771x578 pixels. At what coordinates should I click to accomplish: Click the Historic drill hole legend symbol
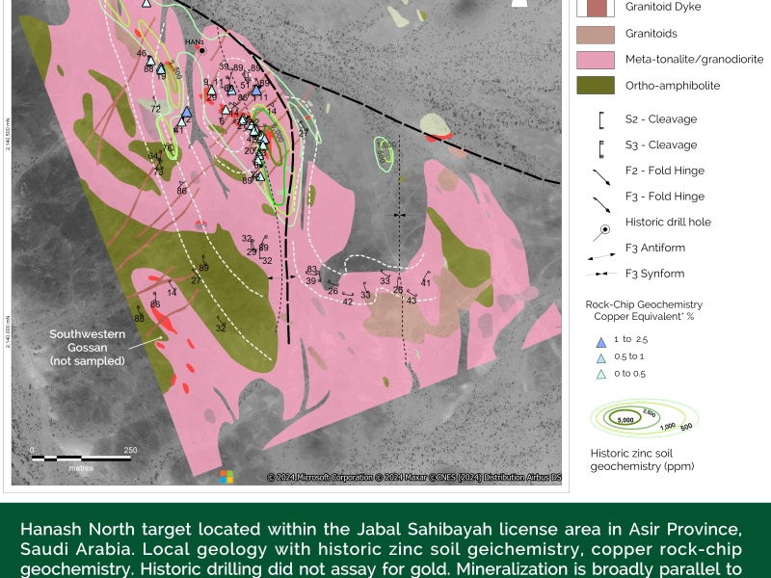pos(600,229)
